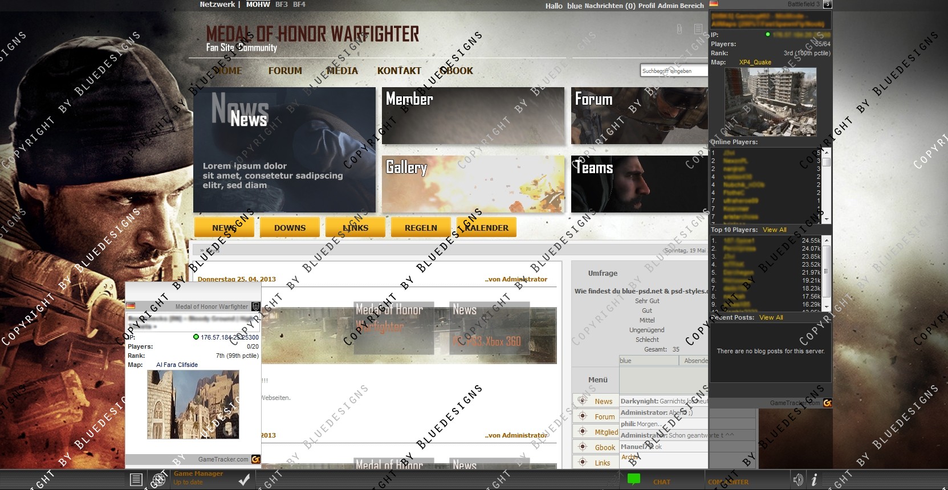Switch to the BF3 network tab

coord(282,4)
